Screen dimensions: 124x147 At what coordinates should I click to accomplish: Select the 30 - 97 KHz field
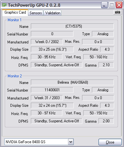(46, 113)
